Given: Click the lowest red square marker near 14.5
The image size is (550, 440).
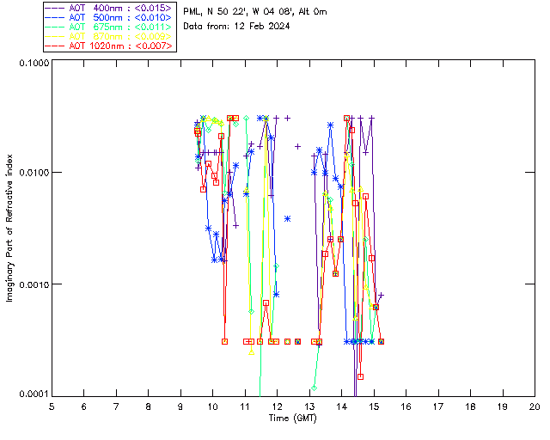Looking at the screenshot, I should [360, 377].
